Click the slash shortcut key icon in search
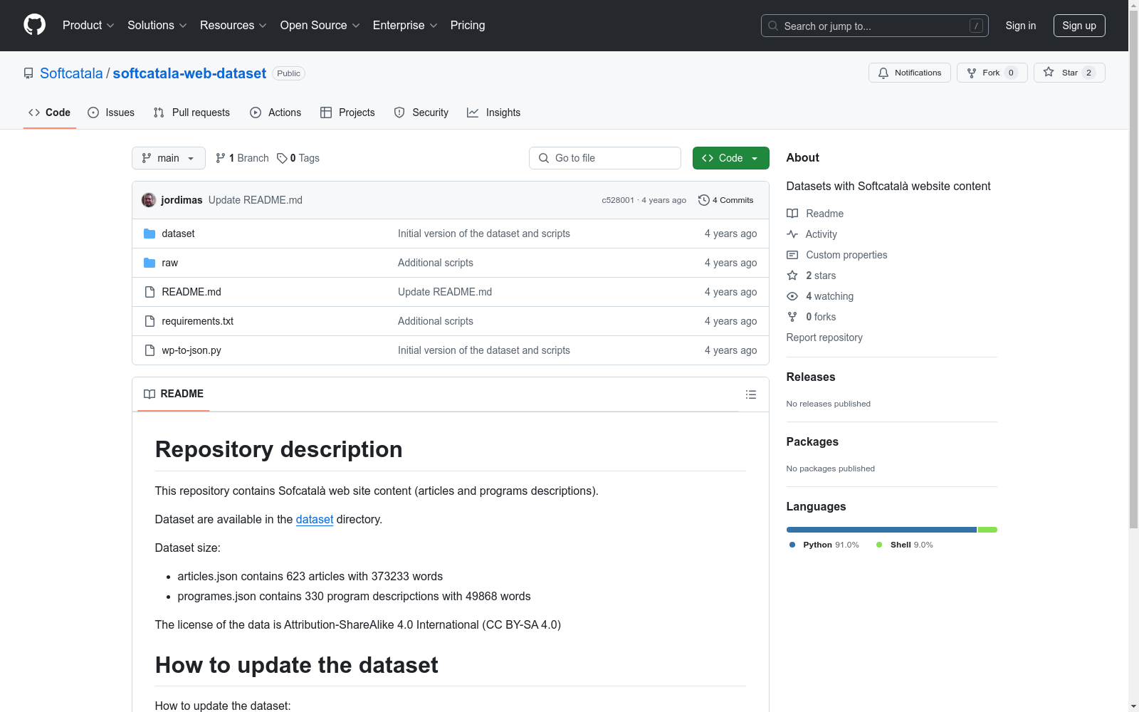The height and width of the screenshot is (712, 1139). tap(976, 26)
